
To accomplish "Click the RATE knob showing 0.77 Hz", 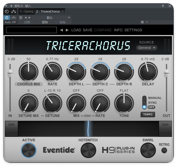I will pos(52,72).
